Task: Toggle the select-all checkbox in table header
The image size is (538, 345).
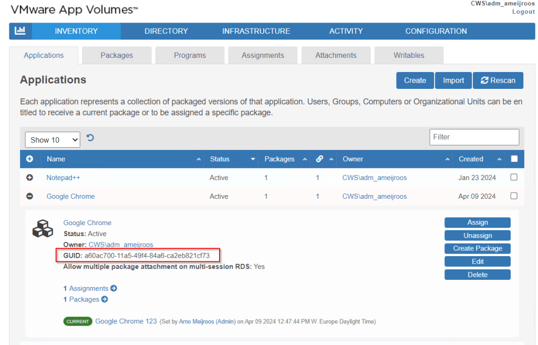Action: point(514,159)
